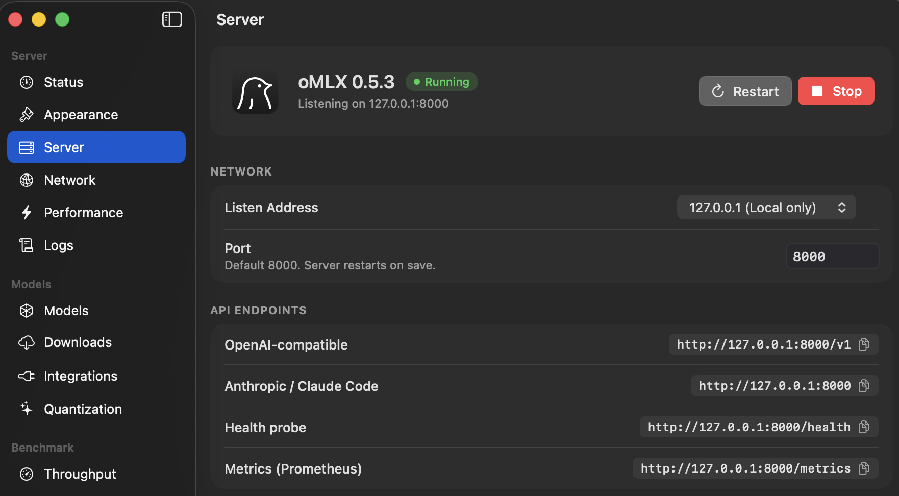This screenshot has width=899, height=496.
Task: Click the Network globe icon
Action: point(27,180)
